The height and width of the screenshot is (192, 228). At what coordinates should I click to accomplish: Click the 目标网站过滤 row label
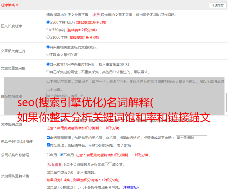[x=11, y=96]
